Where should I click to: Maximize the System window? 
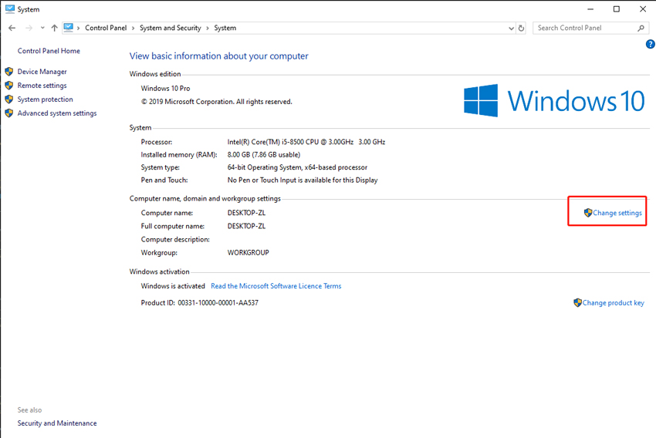click(x=617, y=8)
